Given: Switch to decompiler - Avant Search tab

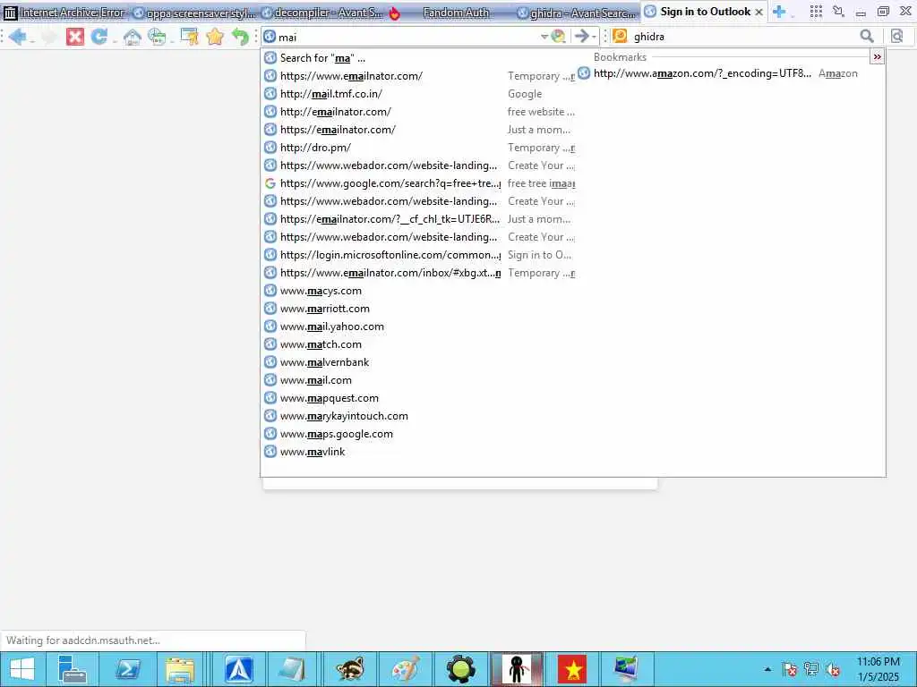Looking at the screenshot, I should [322, 13].
